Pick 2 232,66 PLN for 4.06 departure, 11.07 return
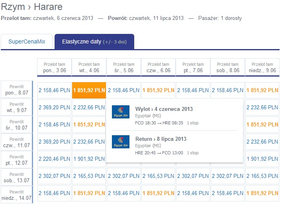Viewport: 282px width, 205px height. pyautogui.click(x=89, y=142)
